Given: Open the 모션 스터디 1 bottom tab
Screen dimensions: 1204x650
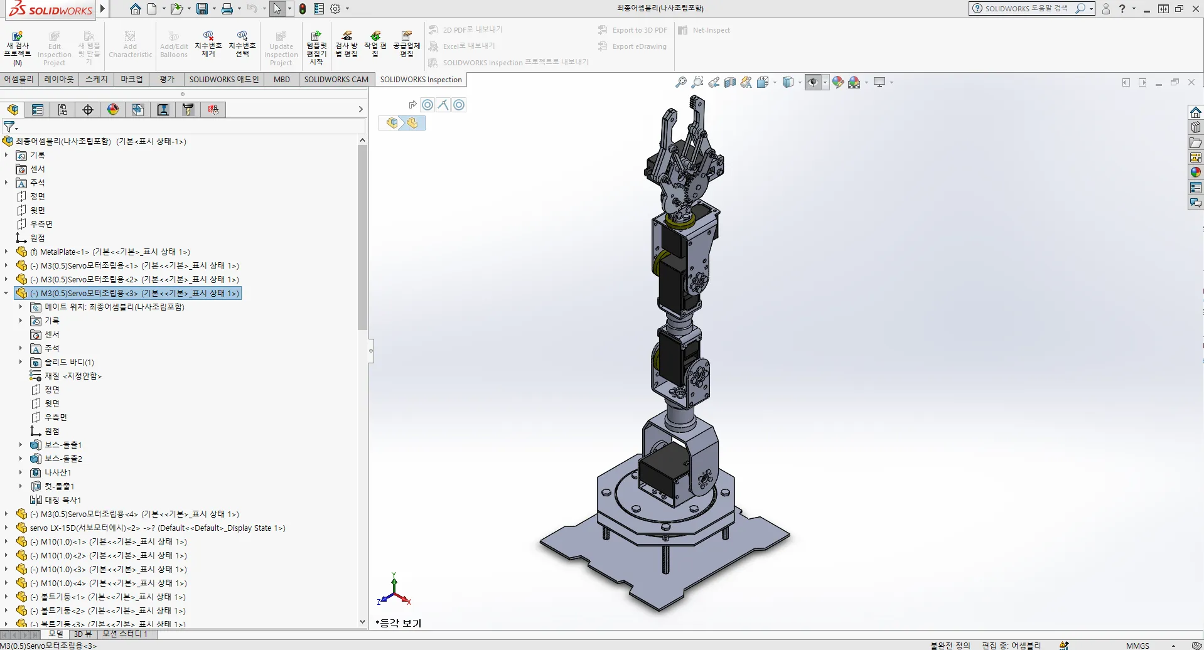Looking at the screenshot, I should coord(125,634).
